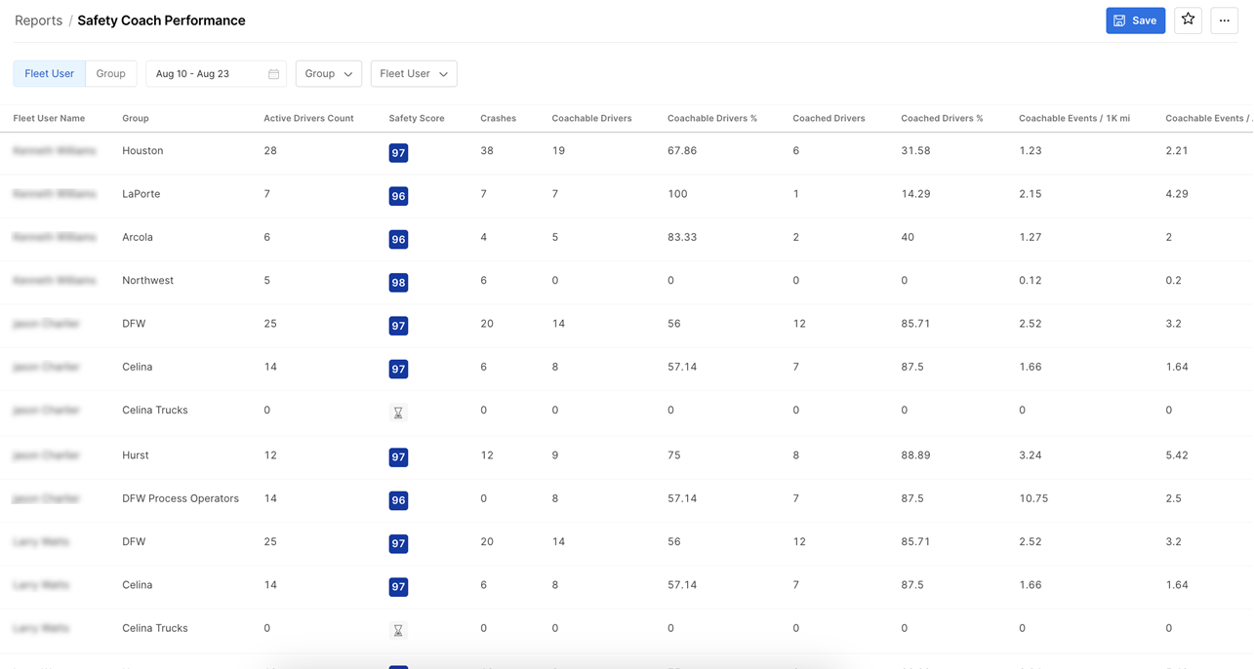The image size is (1254, 669).
Task: Sort by Safety Score column header
Action: (x=417, y=118)
